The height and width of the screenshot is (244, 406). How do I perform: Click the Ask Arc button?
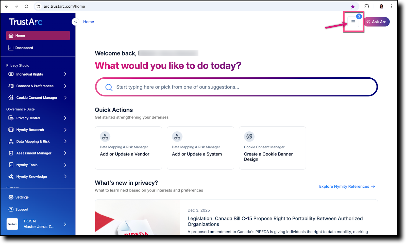click(x=377, y=22)
